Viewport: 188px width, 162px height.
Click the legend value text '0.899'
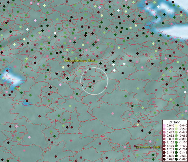170,139
